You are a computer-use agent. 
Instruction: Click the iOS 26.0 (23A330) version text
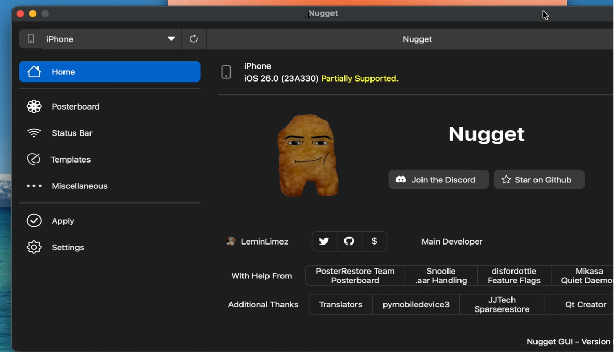[x=281, y=78]
